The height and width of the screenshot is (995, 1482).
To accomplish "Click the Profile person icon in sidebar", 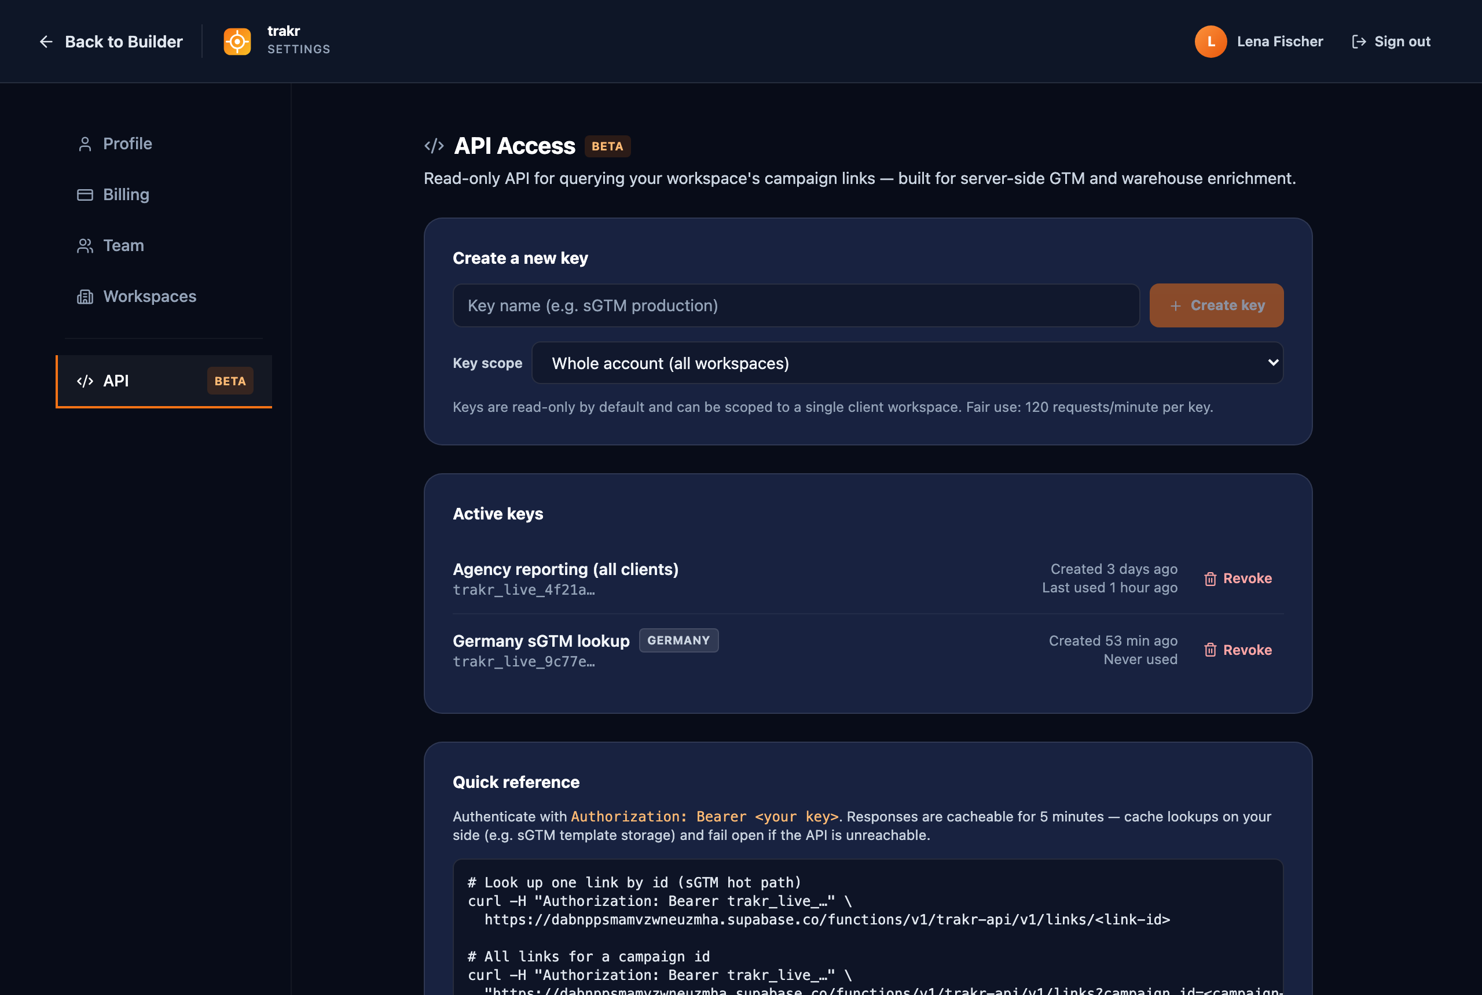I will pyautogui.click(x=85, y=144).
